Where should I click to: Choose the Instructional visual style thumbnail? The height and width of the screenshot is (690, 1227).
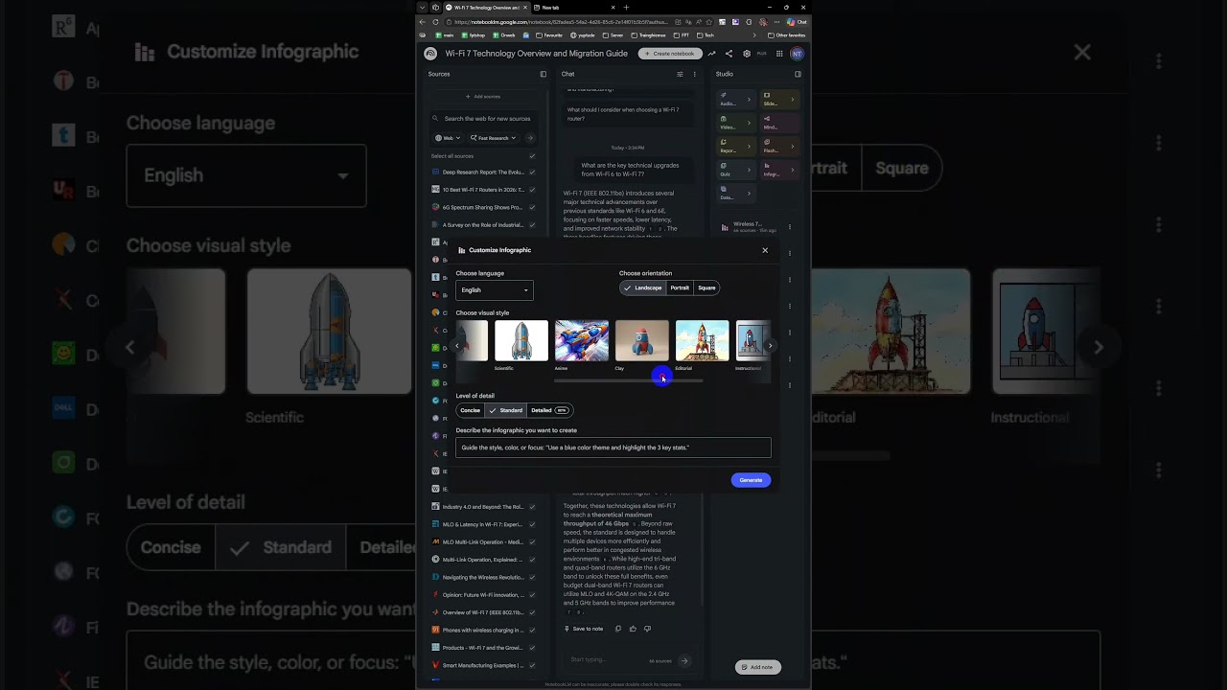point(752,340)
